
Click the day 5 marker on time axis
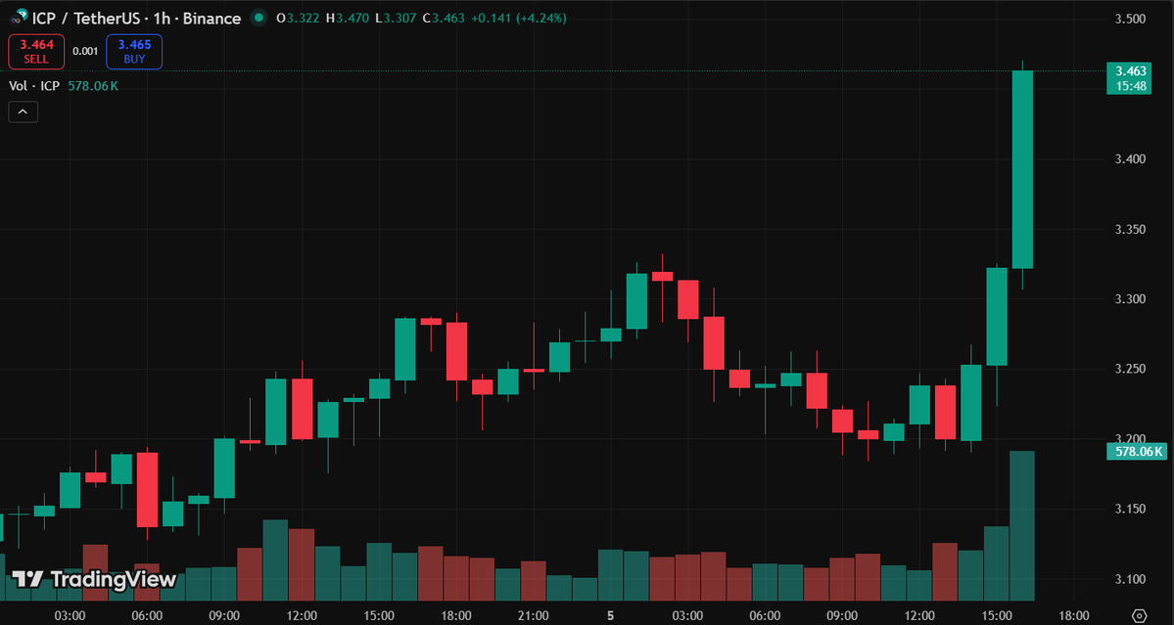[610, 615]
